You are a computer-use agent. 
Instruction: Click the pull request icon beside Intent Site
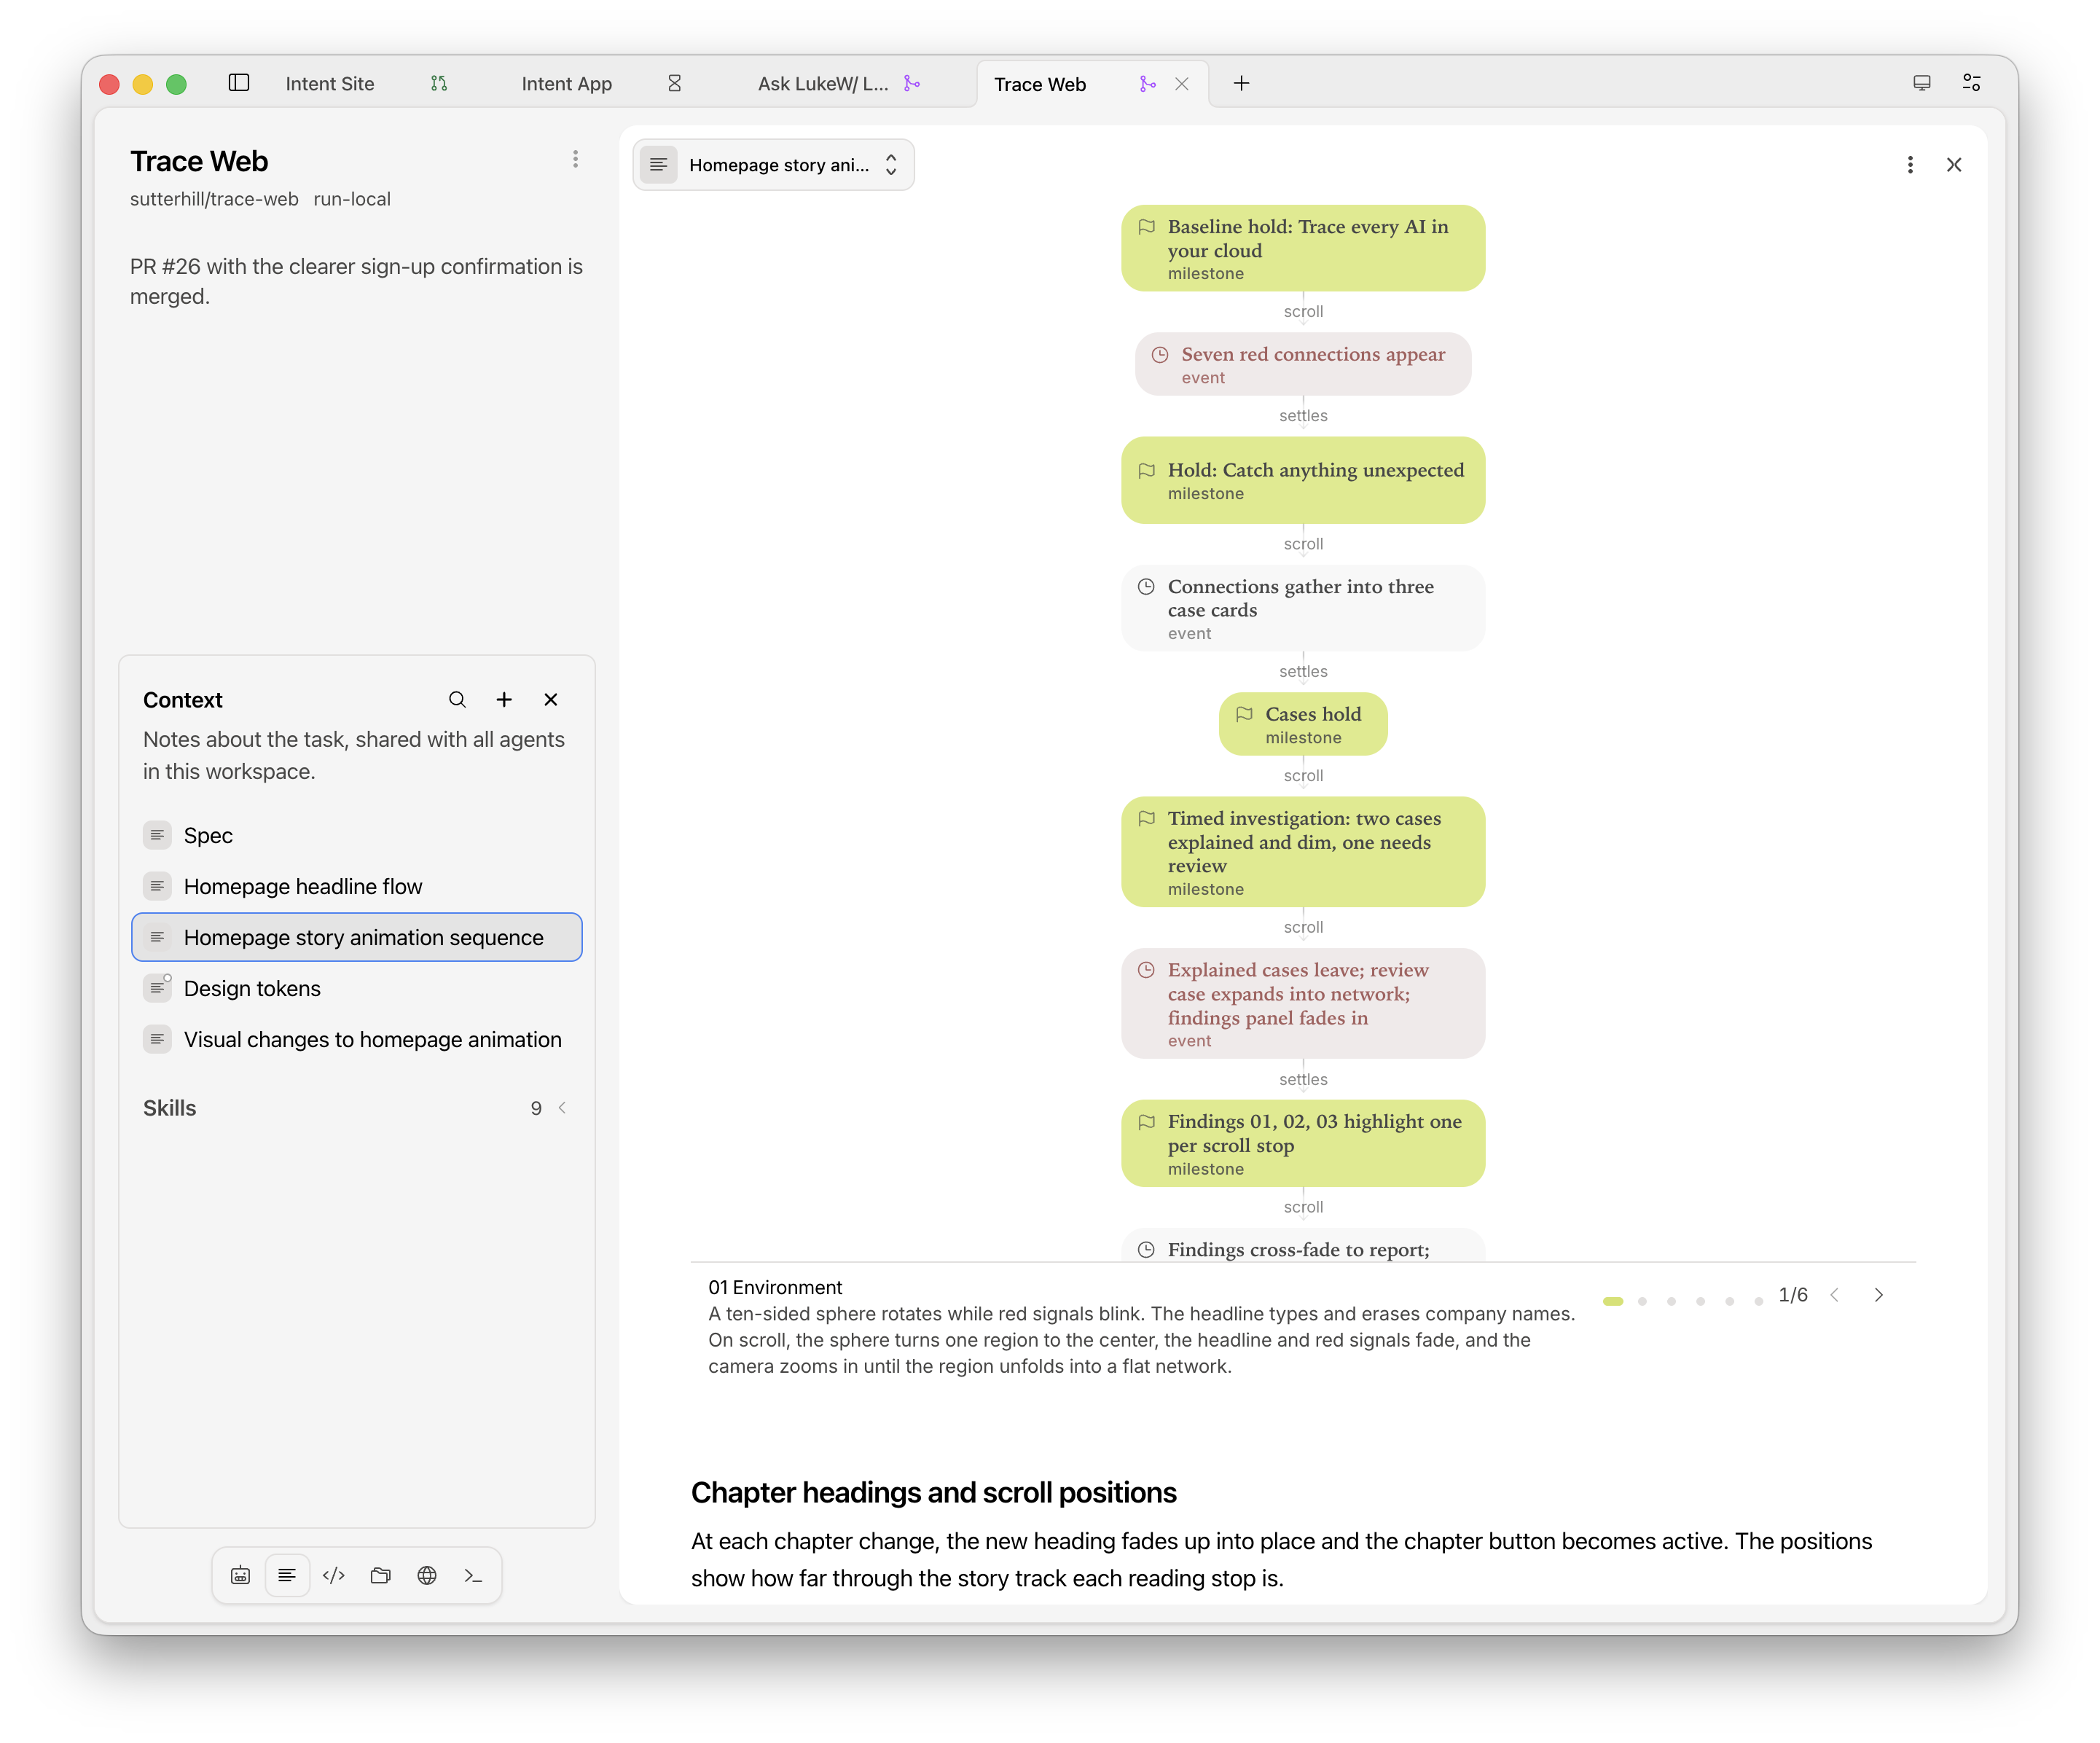[439, 84]
